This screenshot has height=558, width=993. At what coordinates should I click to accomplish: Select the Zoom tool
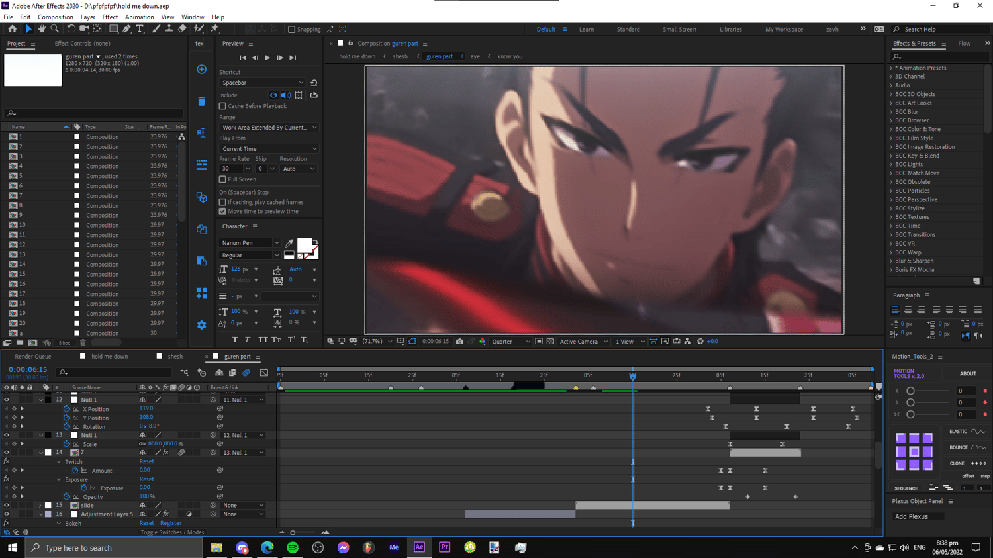55,29
